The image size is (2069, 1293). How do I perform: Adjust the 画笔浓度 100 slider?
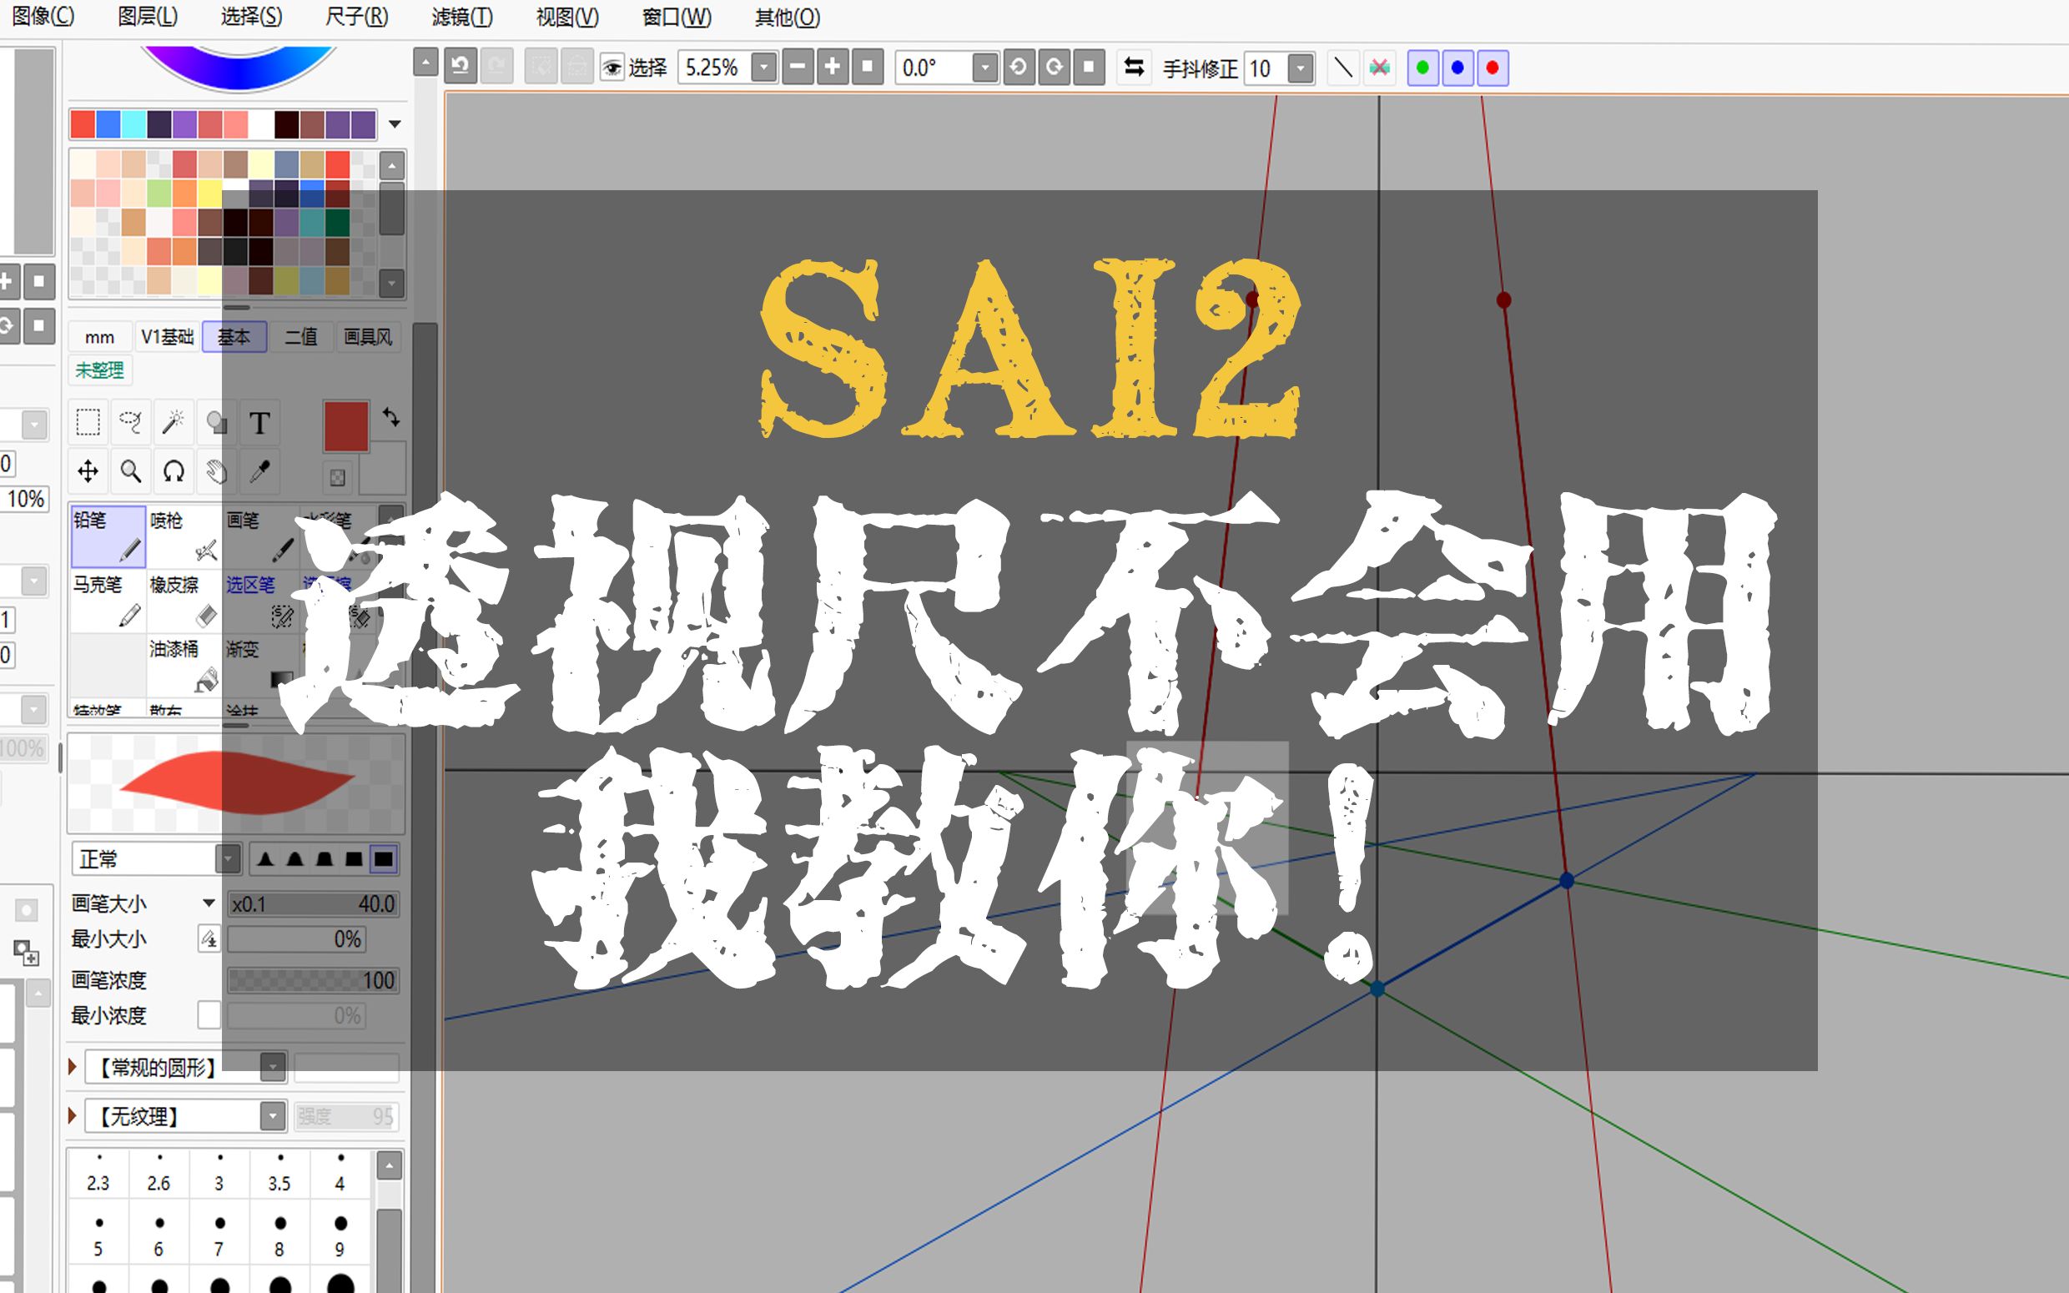(x=313, y=980)
